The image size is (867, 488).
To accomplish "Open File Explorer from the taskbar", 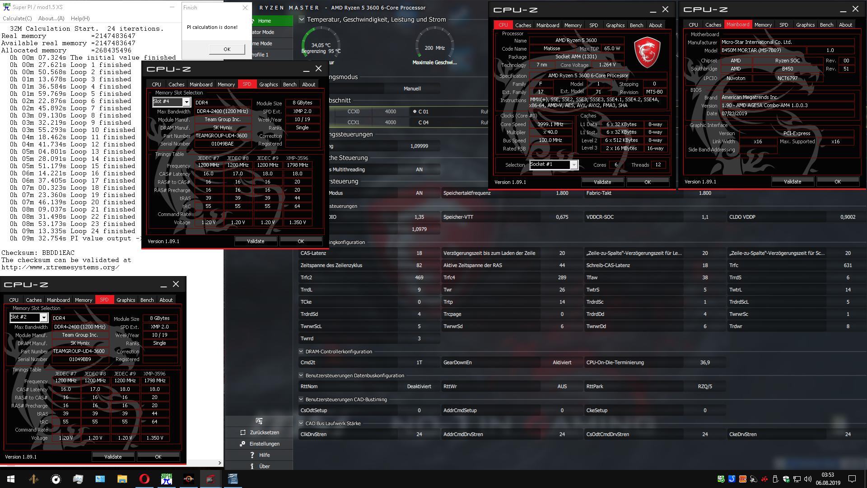I will click(122, 479).
